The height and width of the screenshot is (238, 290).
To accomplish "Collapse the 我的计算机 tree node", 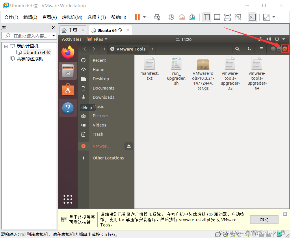I will pos(6,46).
